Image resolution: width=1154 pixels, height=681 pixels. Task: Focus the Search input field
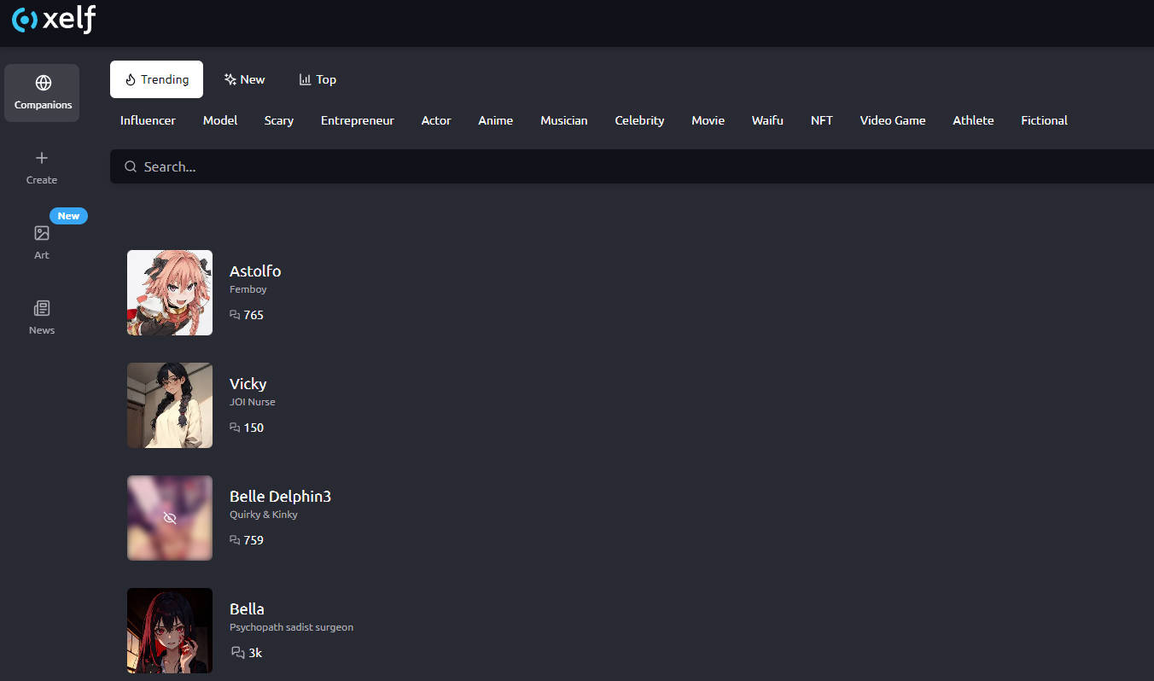point(597,166)
